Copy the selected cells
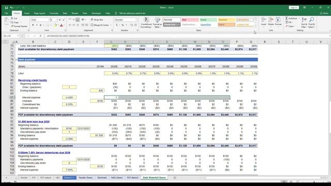The height and width of the screenshot is (186, 331). (x=15, y=22)
